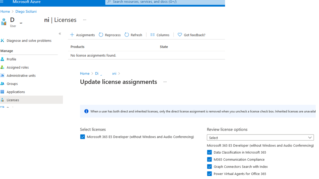Viewport: 319px width, 179px height.
Task: Select the Licenses menu item
Action: pyautogui.click(x=31, y=100)
